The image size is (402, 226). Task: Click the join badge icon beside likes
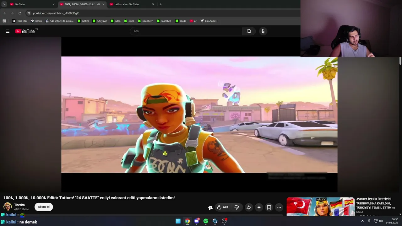tap(210, 207)
